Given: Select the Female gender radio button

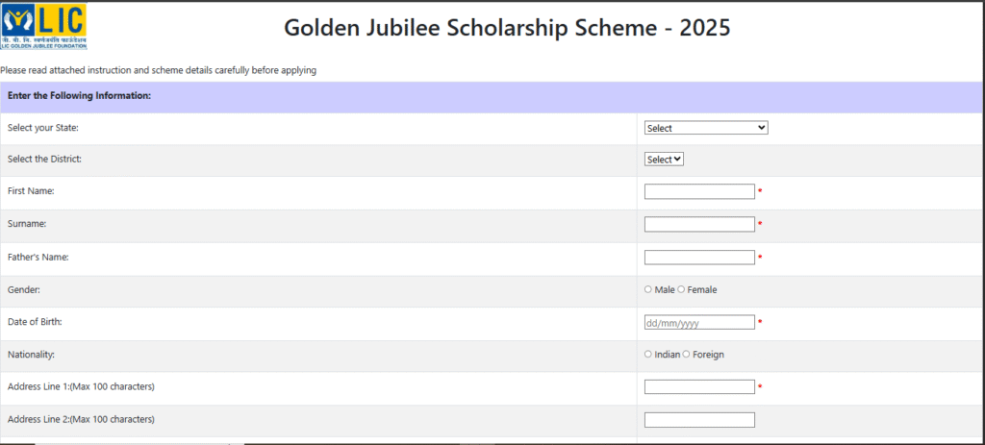Looking at the screenshot, I should click(x=682, y=290).
